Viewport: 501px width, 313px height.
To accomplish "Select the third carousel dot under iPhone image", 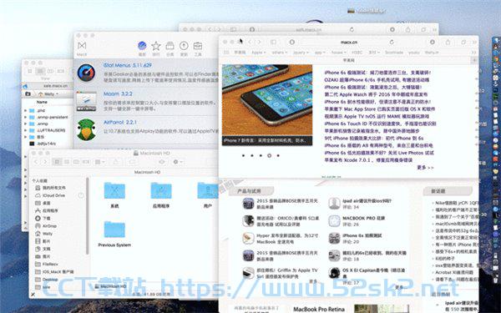I will [261, 155].
